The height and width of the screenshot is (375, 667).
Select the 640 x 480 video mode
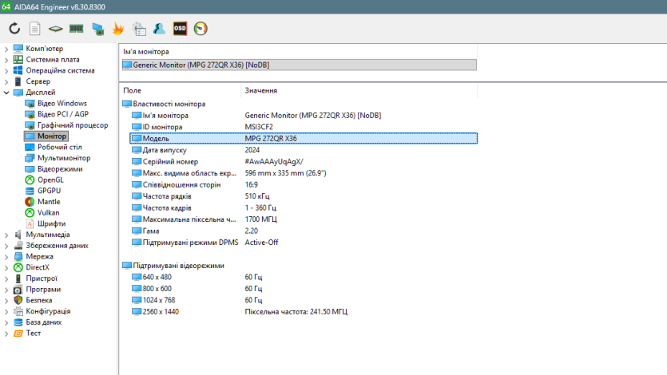304,278
